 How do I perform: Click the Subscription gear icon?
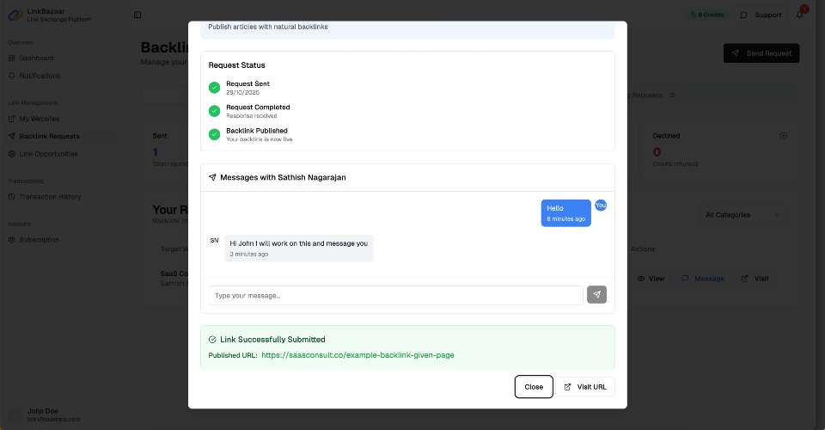click(x=11, y=240)
